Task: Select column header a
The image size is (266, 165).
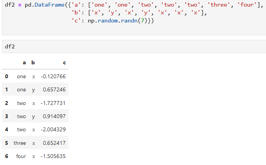Action: 24,63
